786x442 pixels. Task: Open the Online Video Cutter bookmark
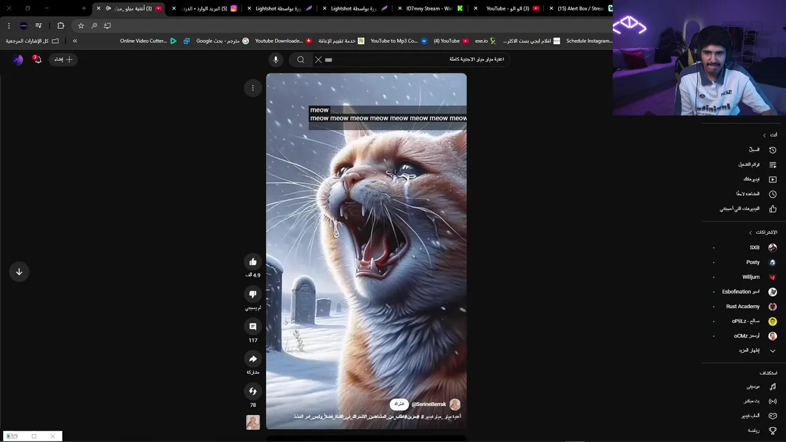point(149,41)
